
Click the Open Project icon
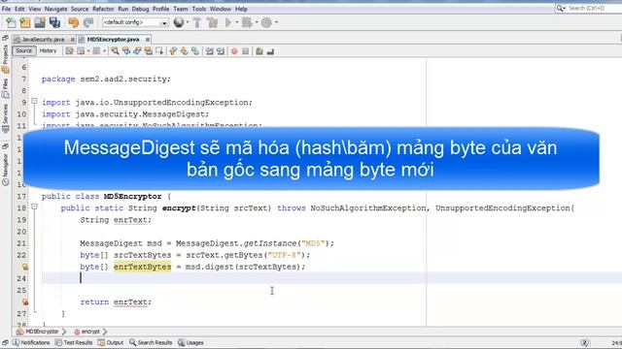[40, 22]
